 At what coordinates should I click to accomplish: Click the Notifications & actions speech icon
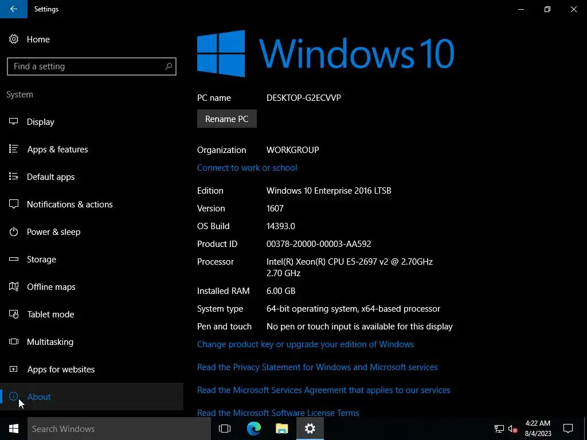coord(14,204)
